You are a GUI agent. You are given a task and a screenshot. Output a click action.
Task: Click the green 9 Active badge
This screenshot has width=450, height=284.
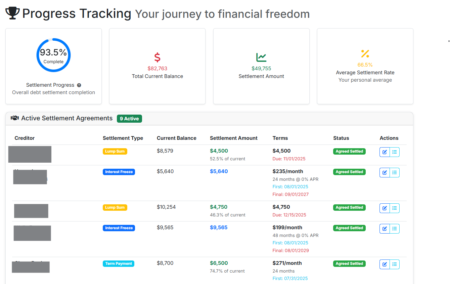[129, 119]
